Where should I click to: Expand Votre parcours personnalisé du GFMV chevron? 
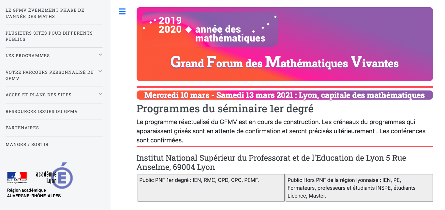[100, 71]
